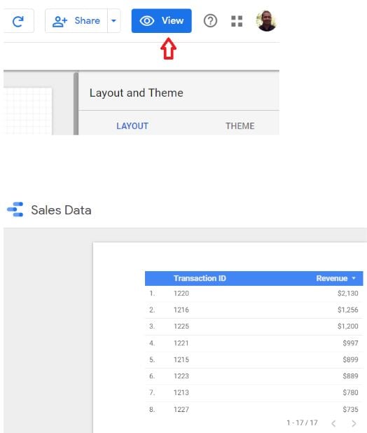Click the Data Studio logo icon
The width and height of the screenshot is (367, 433).
15,209
